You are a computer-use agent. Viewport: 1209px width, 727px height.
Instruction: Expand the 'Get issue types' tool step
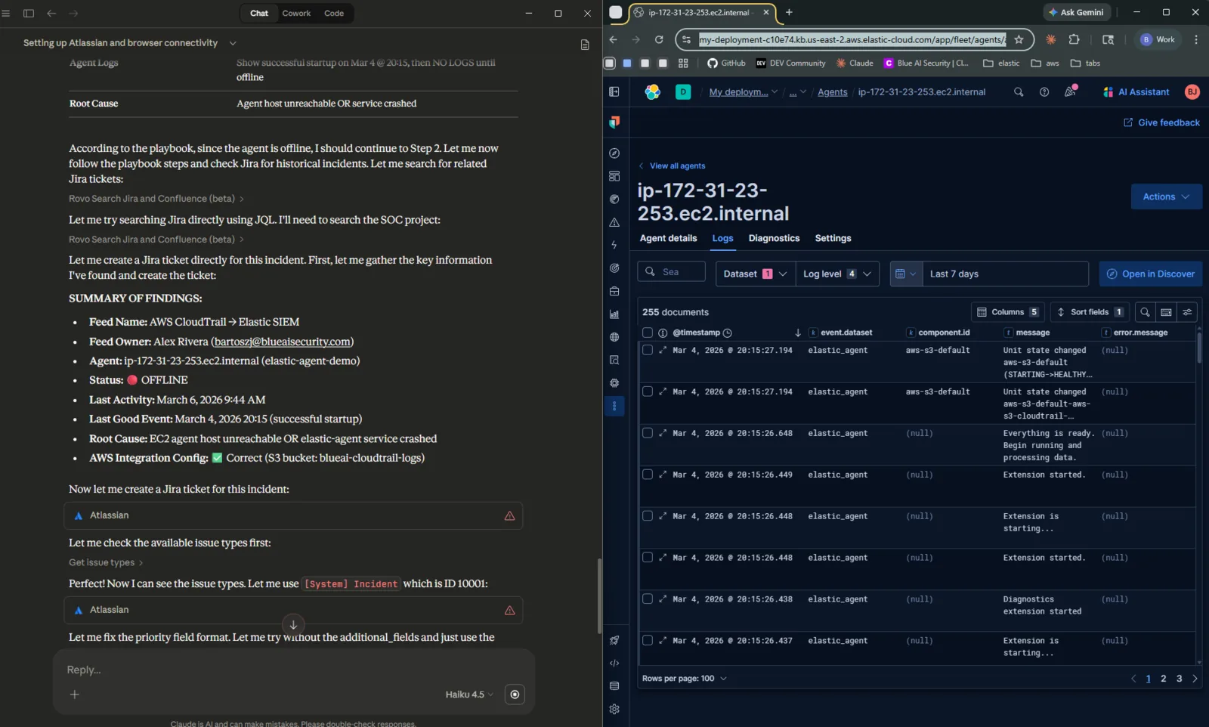tap(106, 562)
